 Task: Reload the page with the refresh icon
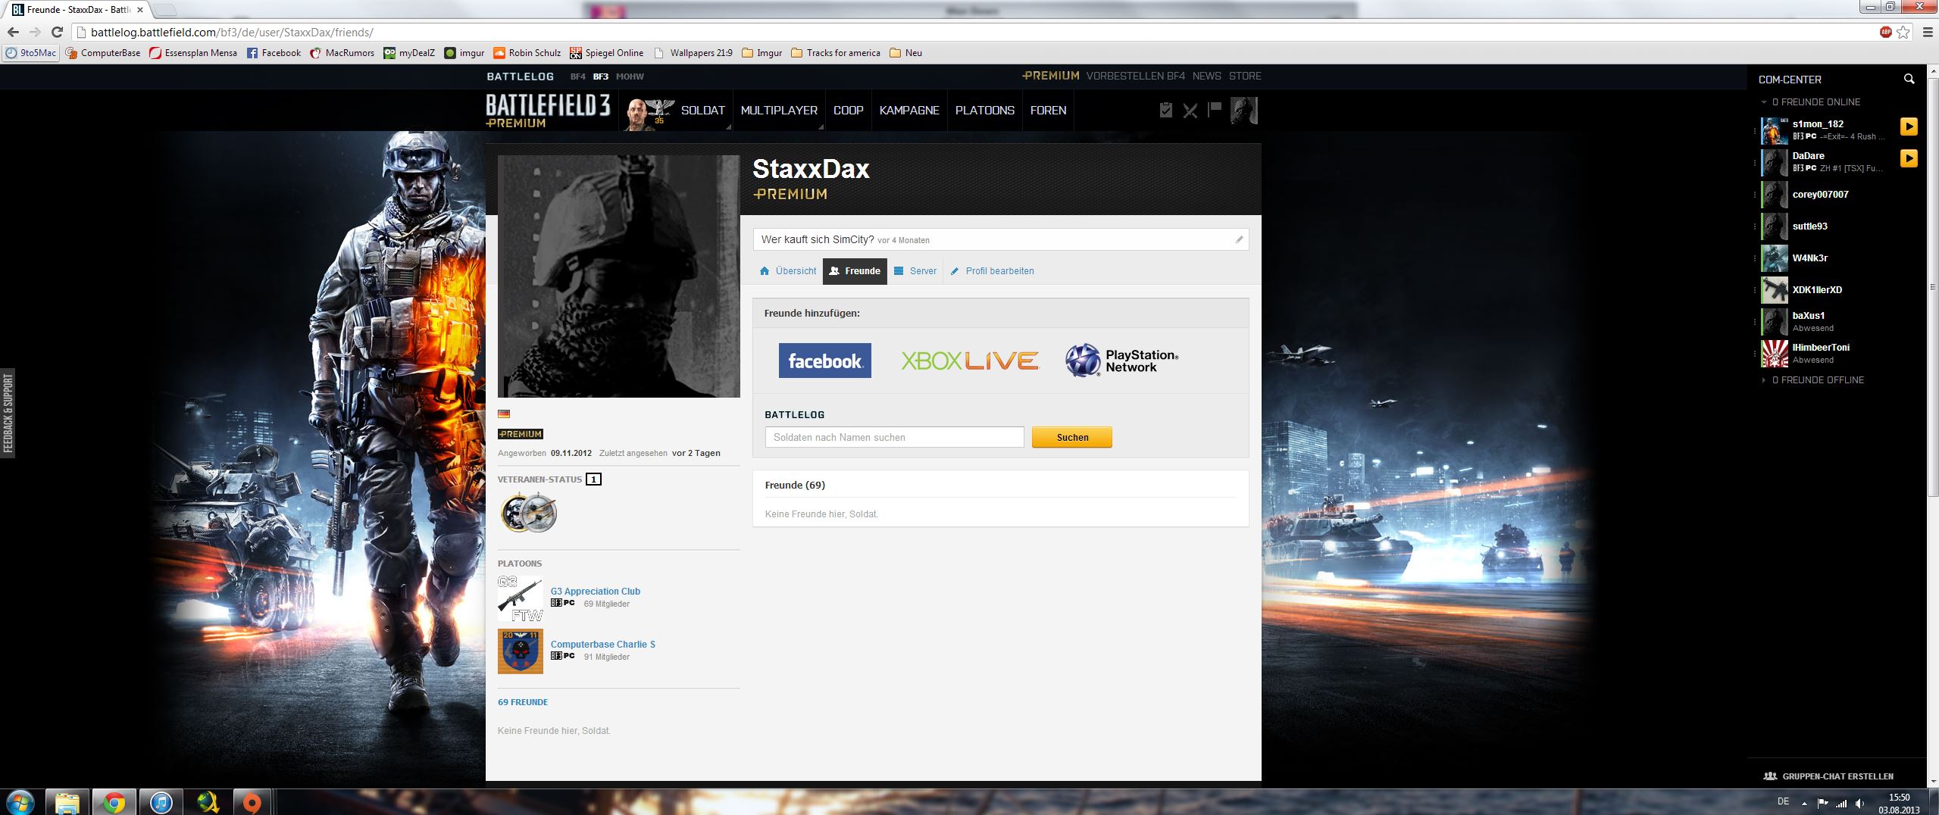(57, 32)
